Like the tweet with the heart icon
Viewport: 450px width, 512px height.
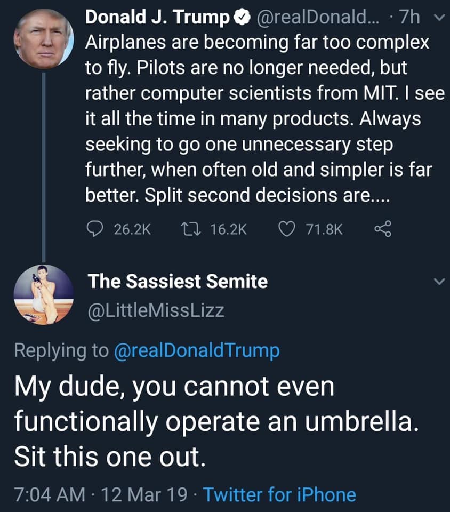coord(287,229)
